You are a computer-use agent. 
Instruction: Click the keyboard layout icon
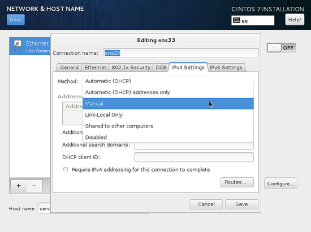236,20
